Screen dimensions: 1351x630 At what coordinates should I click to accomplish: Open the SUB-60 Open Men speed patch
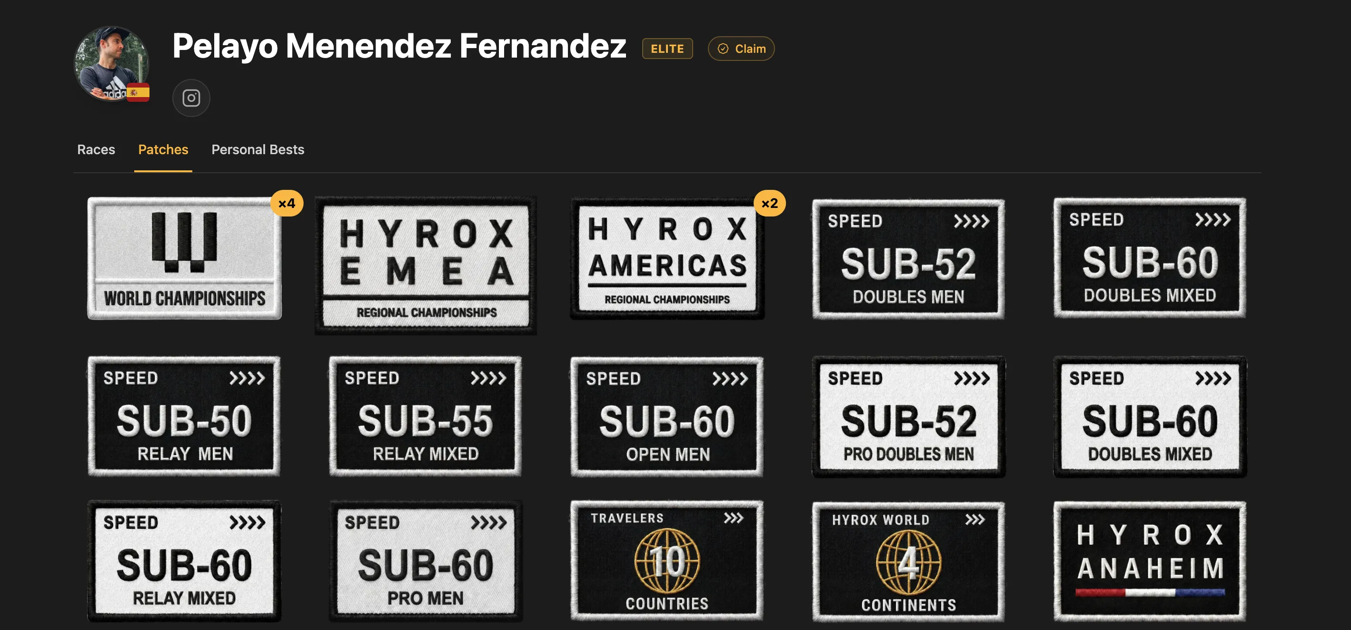(667, 417)
